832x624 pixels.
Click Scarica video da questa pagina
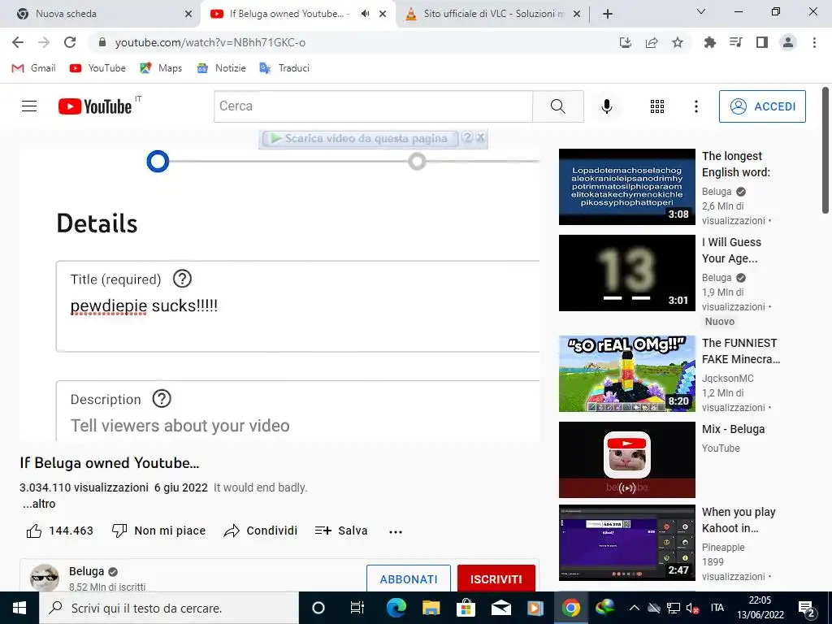(x=360, y=138)
